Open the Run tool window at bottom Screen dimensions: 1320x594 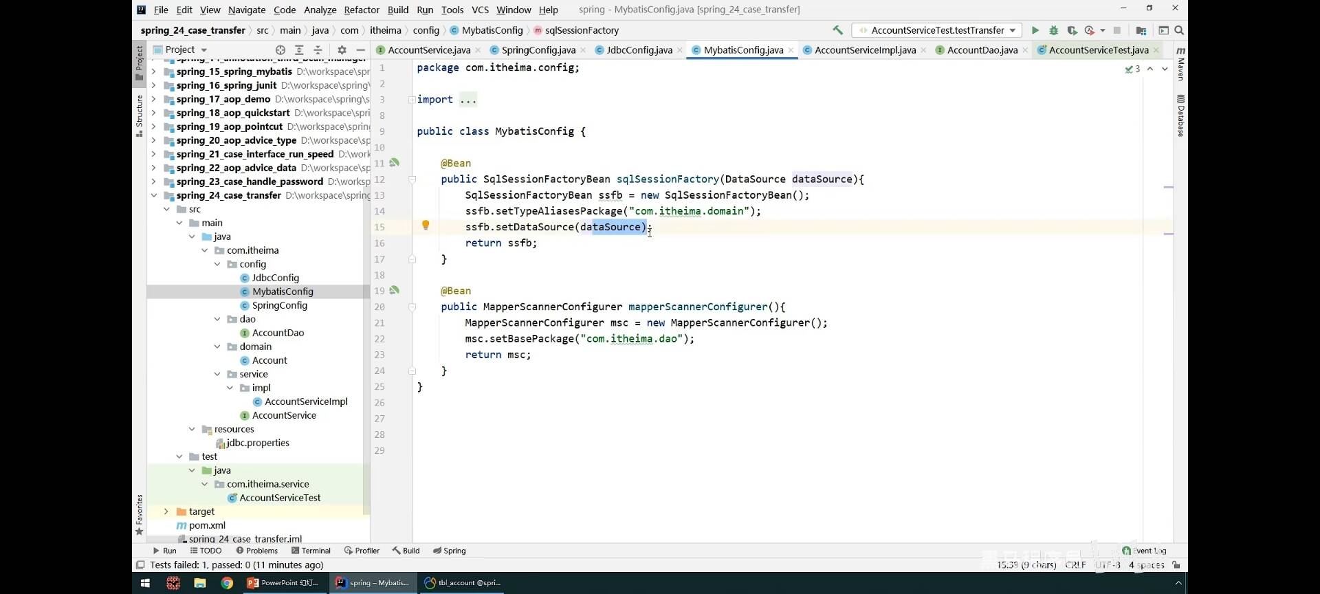point(164,551)
